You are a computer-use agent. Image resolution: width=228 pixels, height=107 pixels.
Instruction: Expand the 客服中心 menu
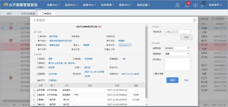pyautogui.click(x=53, y=5)
